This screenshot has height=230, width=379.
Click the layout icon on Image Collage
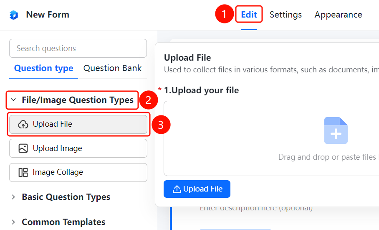pyautogui.click(x=23, y=172)
